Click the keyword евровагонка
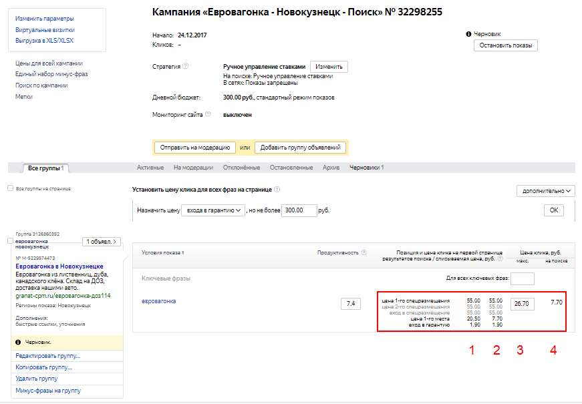 pyautogui.click(x=159, y=301)
